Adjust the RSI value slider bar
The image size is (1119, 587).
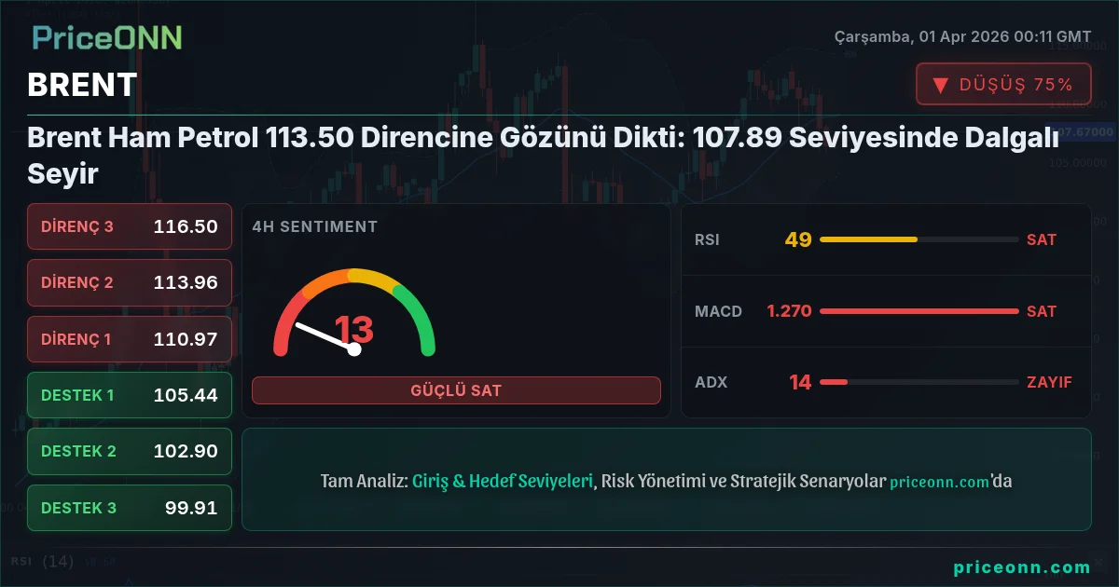[918, 239]
